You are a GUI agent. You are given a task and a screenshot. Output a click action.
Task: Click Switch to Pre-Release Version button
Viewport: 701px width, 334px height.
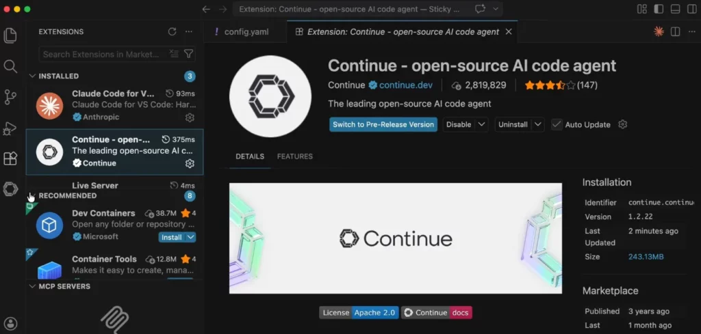[x=383, y=124]
